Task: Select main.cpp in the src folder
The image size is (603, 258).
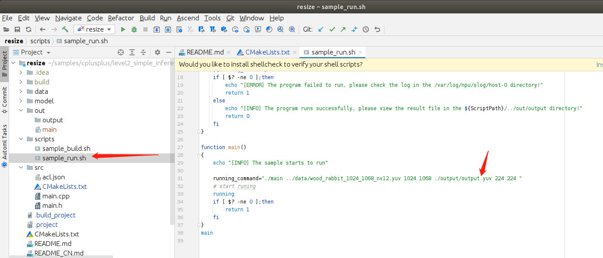Action: point(56,196)
